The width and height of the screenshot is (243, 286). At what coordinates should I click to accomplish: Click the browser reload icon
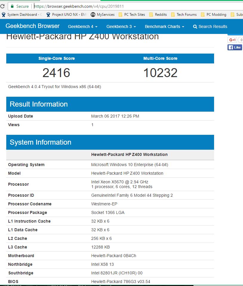pyautogui.click(x=2, y=6)
